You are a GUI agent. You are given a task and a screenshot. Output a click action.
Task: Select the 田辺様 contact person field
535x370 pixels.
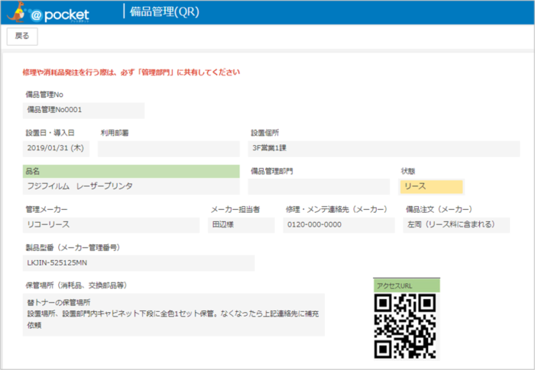coord(242,225)
